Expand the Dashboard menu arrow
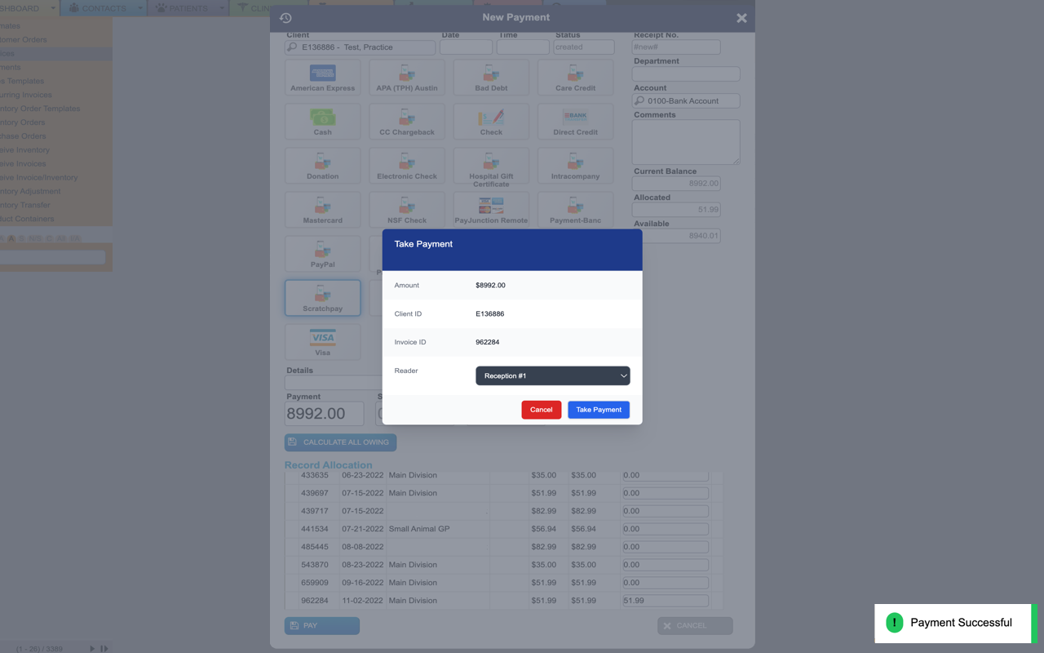1044x653 pixels. tap(53, 8)
